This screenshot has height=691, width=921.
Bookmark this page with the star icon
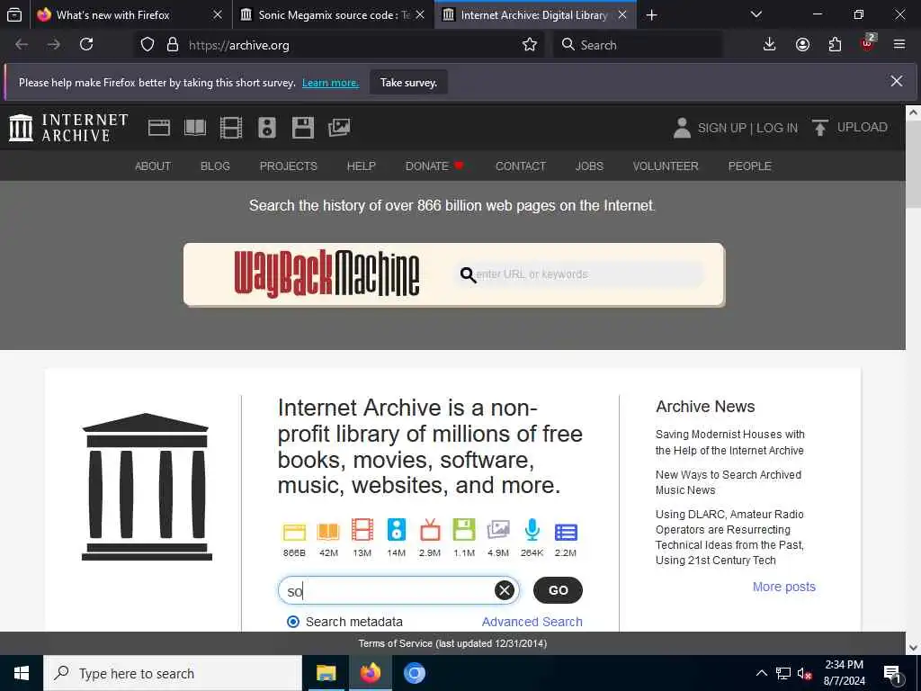pyautogui.click(x=529, y=45)
